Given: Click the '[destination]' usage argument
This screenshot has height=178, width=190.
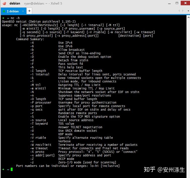Looking at the screenshot, I should (x=129, y=36).
